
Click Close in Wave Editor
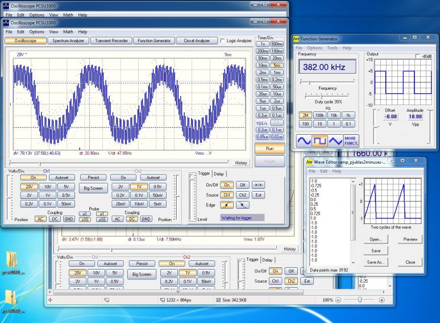pyautogui.click(x=410, y=262)
